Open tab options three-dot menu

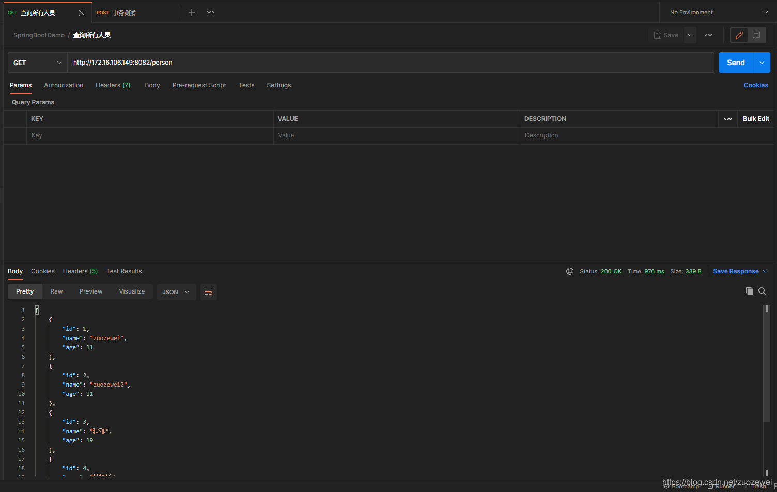coord(210,12)
